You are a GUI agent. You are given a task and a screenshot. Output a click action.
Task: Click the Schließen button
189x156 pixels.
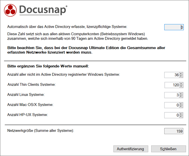click(168, 149)
